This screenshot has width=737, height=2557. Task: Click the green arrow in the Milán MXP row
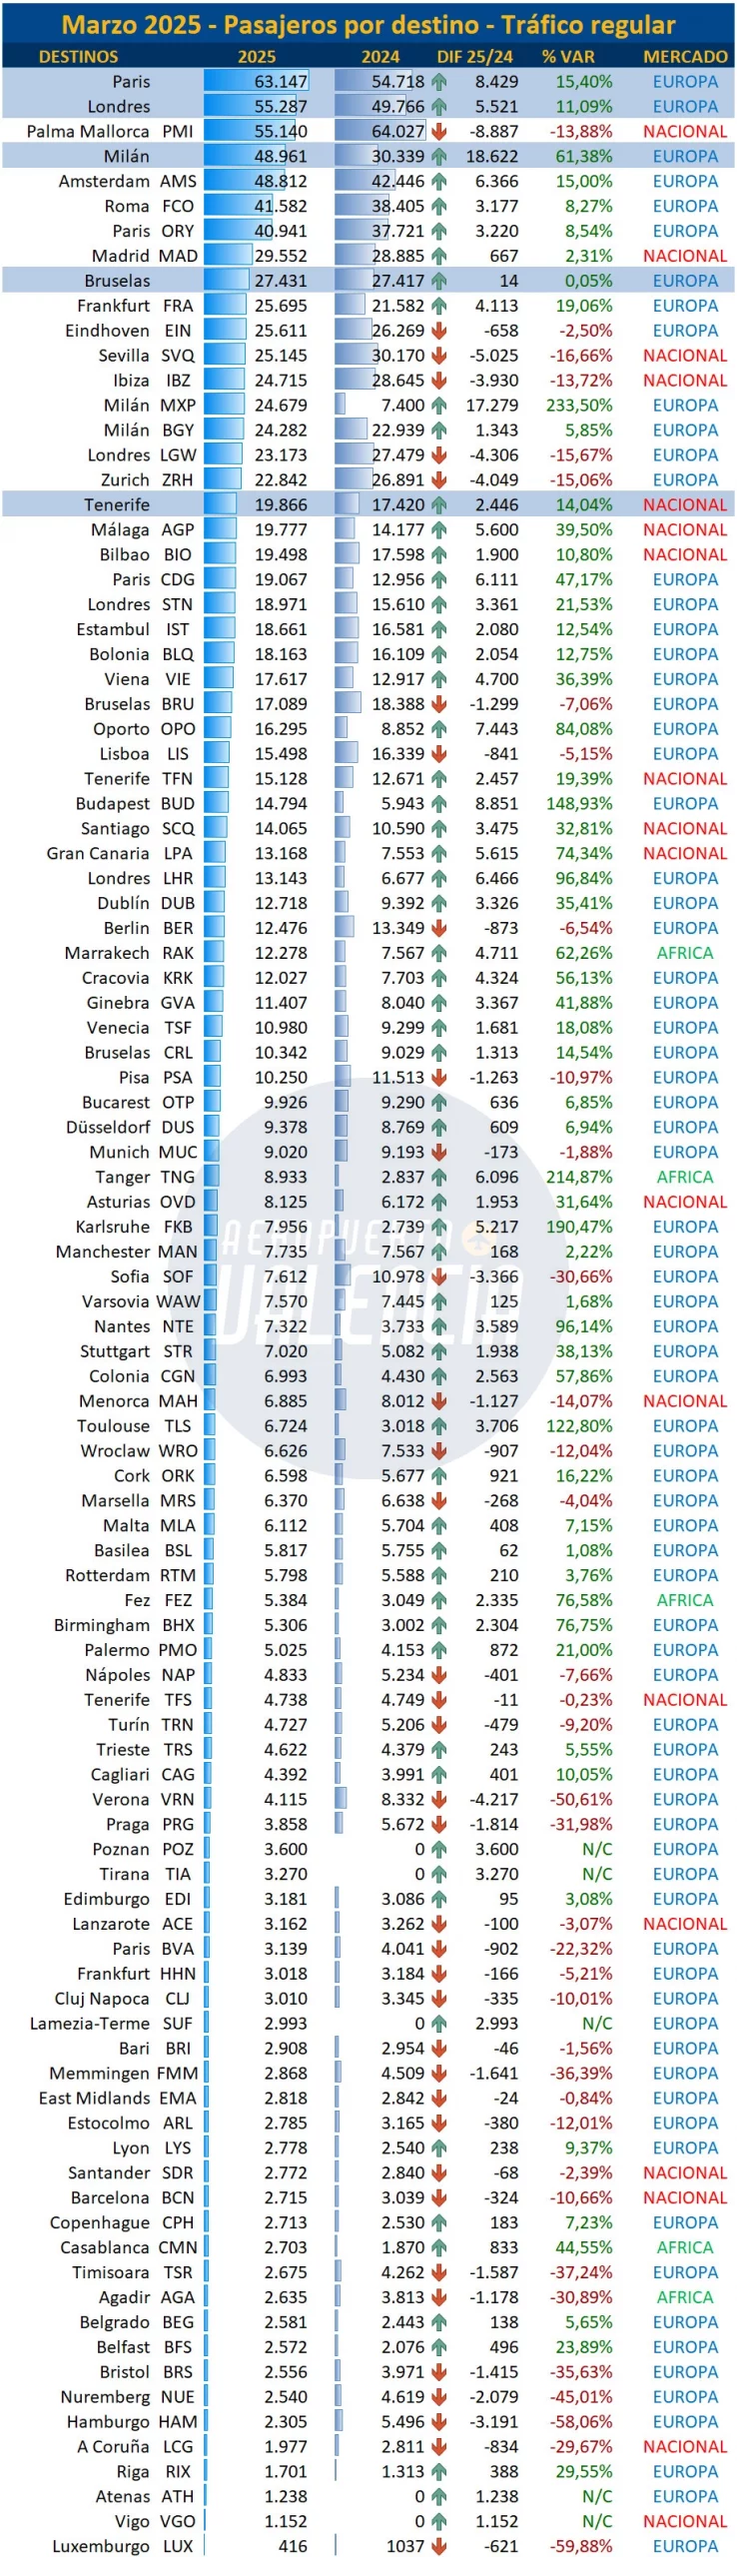click(x=439, y=406)
